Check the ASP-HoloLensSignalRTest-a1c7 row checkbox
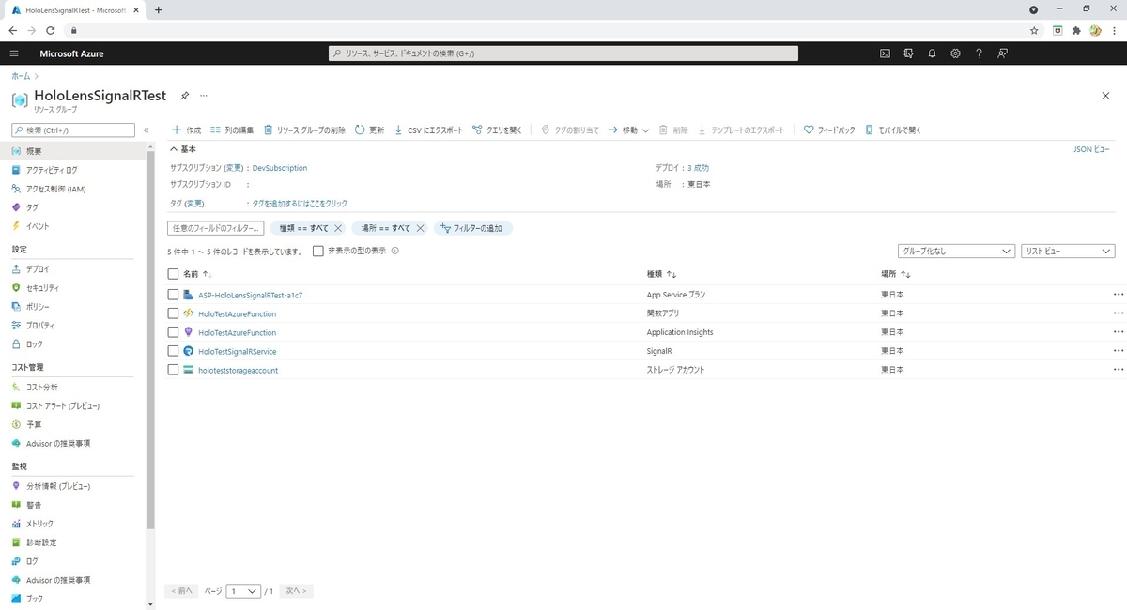The height and width of the screenshot is (610, 1127). click(173, 295)
